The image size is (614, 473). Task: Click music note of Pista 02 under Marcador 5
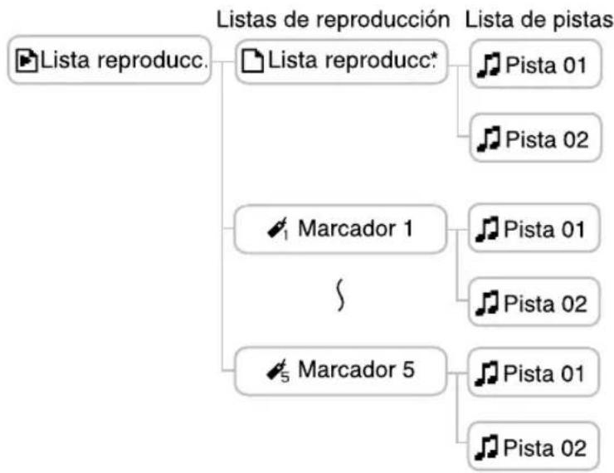pos(490,448)
